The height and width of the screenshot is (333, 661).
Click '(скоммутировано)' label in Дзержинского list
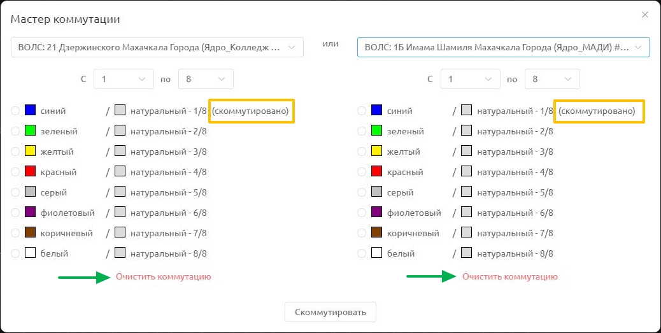[250, 111]
